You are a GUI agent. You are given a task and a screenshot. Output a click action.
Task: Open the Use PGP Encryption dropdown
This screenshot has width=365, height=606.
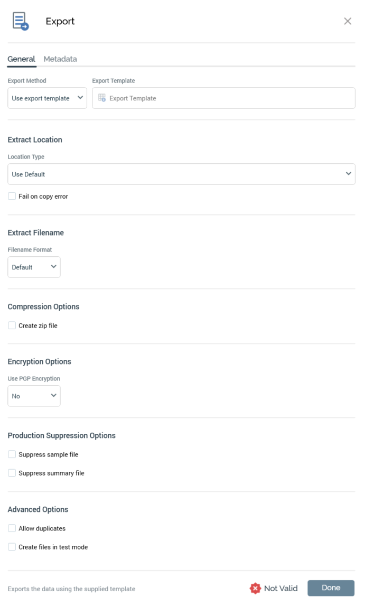[x=34, y=396]
